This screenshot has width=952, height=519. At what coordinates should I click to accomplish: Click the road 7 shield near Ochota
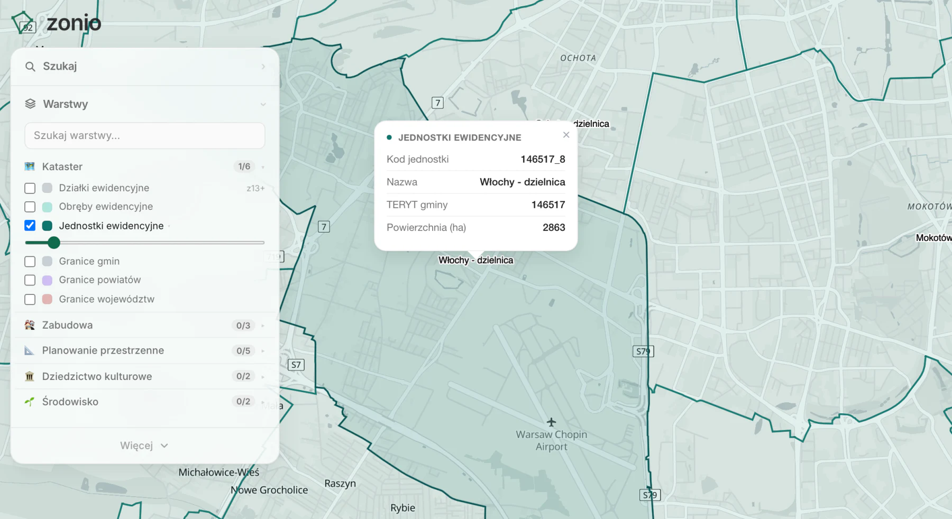(x=437, y=103)
